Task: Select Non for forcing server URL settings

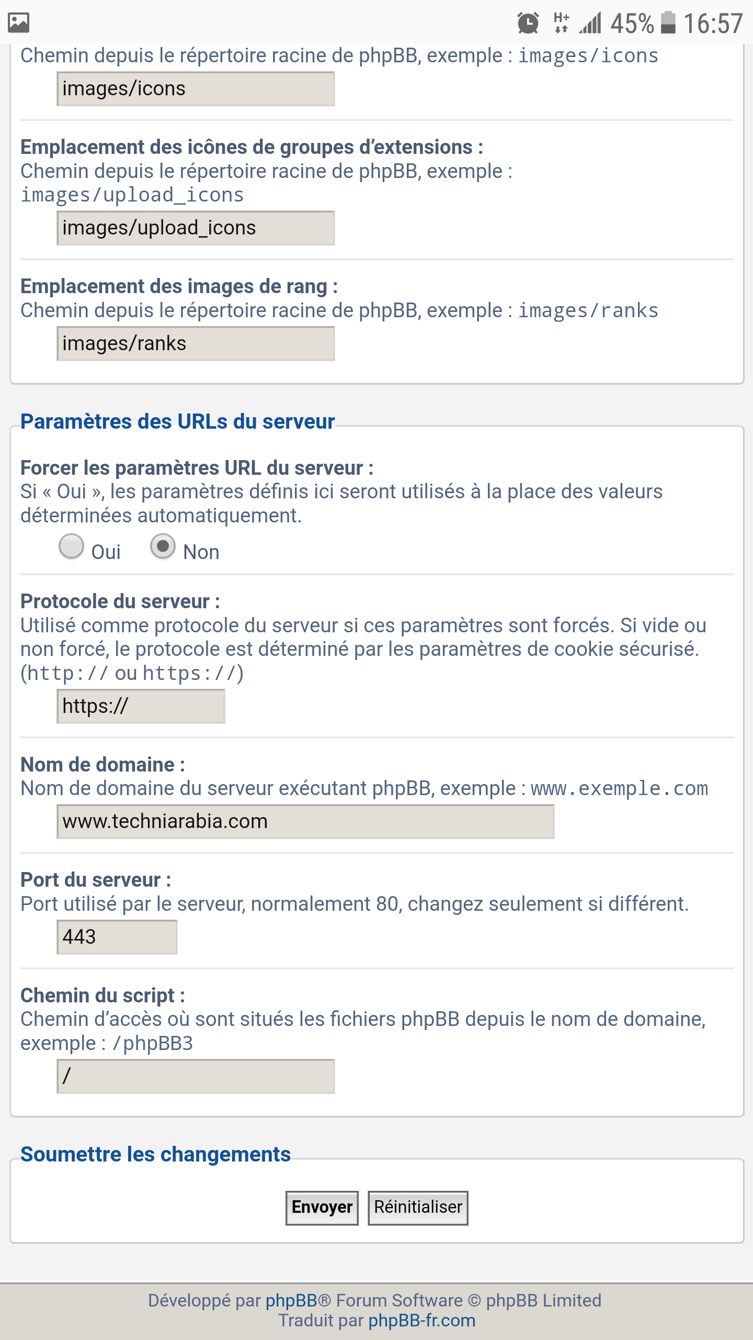Action: [163, 546]
